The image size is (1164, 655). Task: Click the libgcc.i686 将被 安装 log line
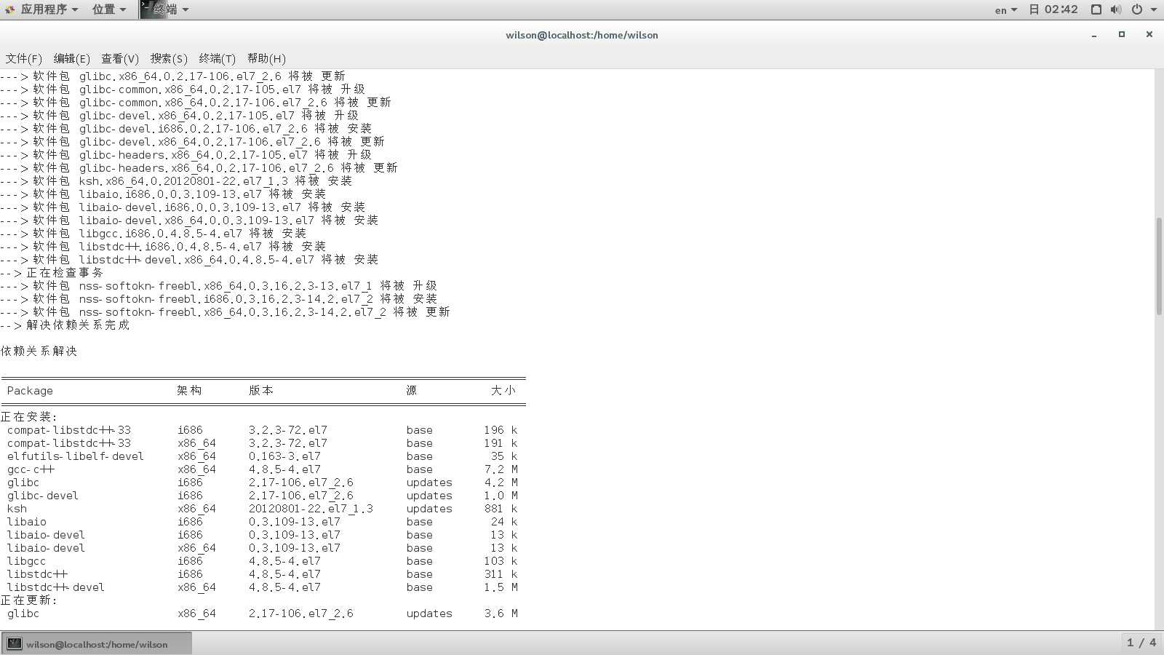tap(154, 234)
